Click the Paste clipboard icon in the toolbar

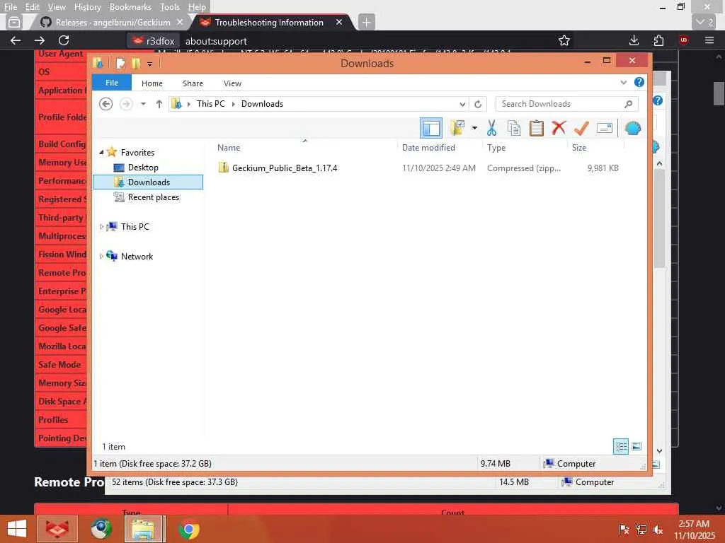[x=537, y=128]
